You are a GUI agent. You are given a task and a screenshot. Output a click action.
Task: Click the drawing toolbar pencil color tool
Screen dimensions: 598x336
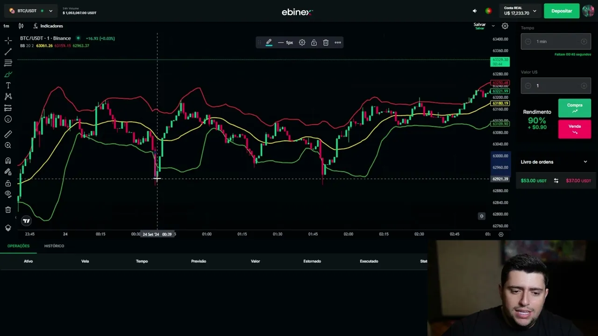click(x=269, y=42)
